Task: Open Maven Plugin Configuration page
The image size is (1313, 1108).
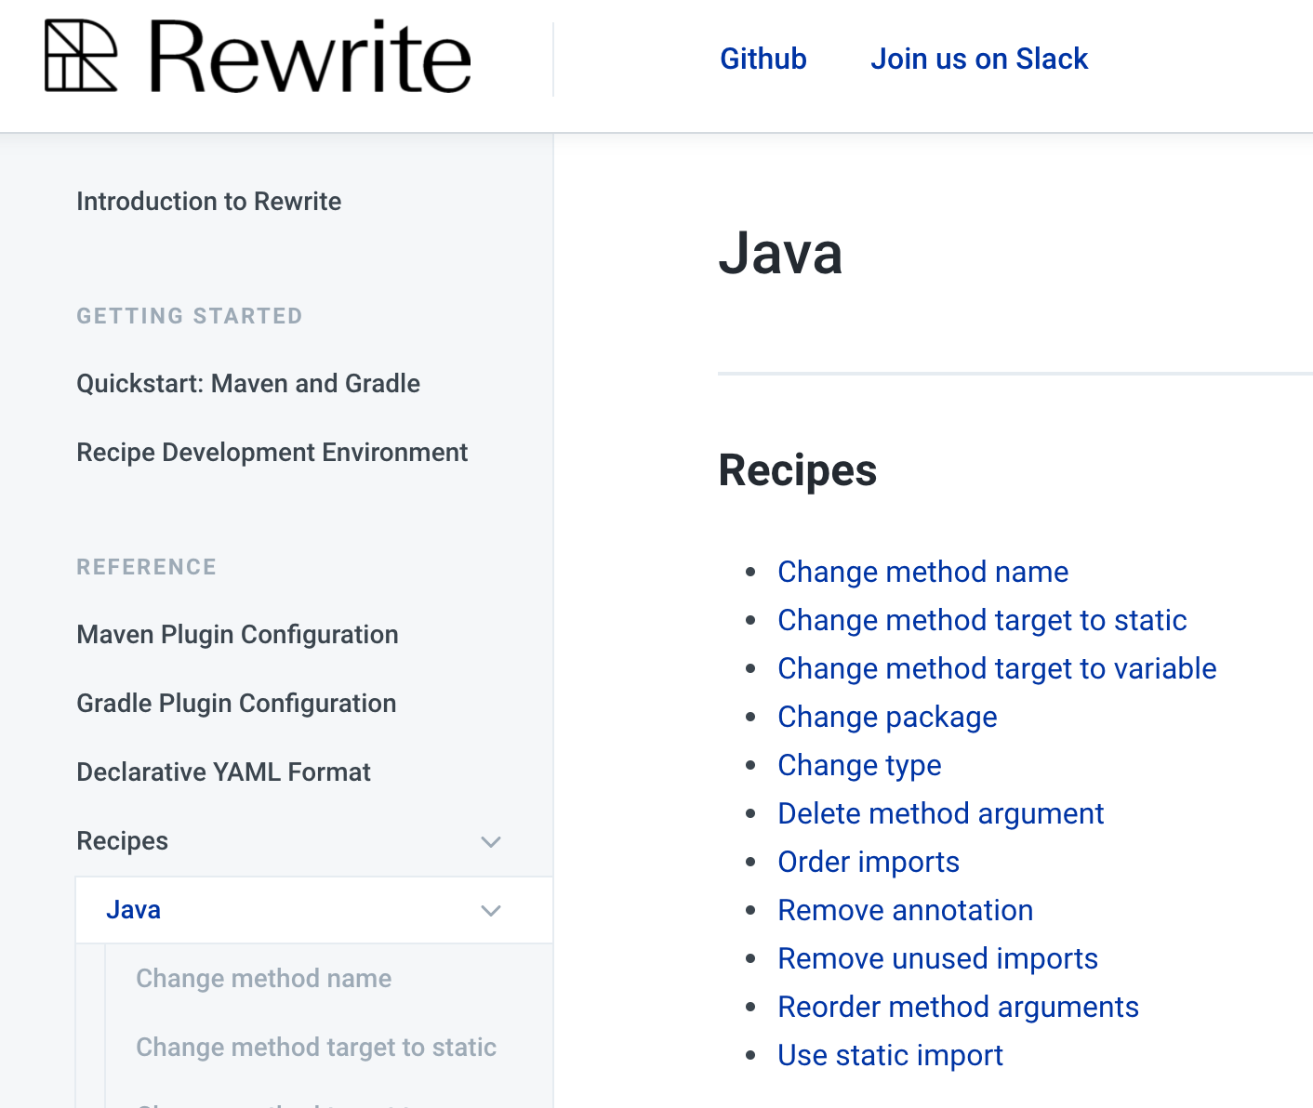Action: 237,635
